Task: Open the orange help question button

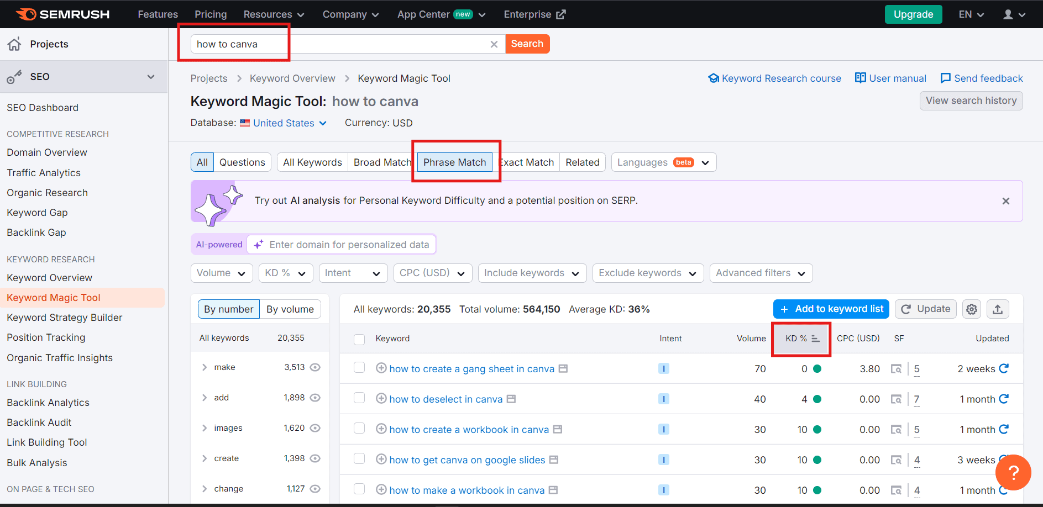Action: coord(1013,472)
